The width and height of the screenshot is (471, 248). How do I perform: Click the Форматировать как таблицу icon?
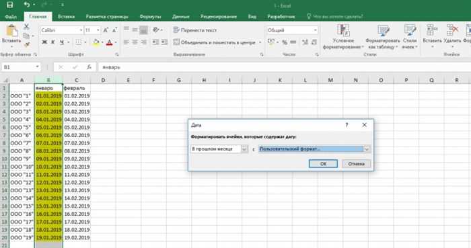coord(383,36)
